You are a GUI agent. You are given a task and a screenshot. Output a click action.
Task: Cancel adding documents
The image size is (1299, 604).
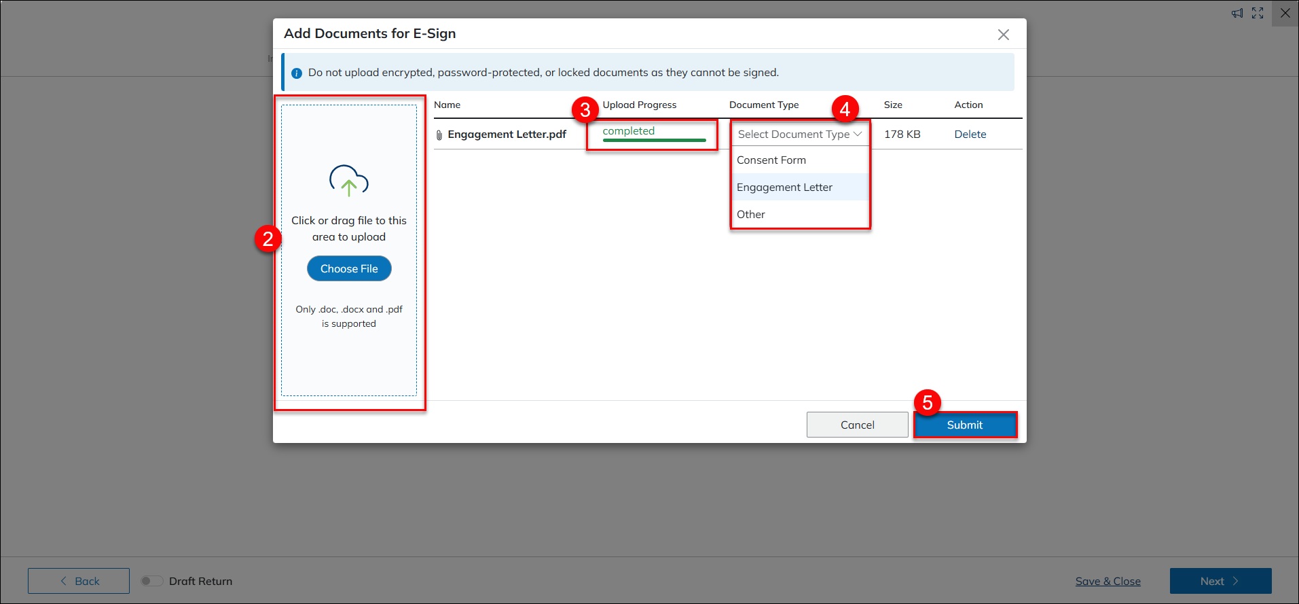(x=857, y=425)
